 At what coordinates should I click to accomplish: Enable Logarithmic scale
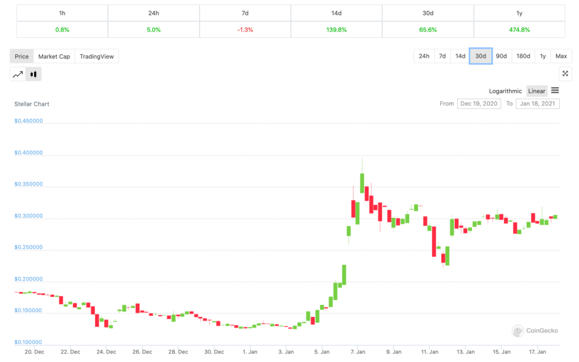505,90
